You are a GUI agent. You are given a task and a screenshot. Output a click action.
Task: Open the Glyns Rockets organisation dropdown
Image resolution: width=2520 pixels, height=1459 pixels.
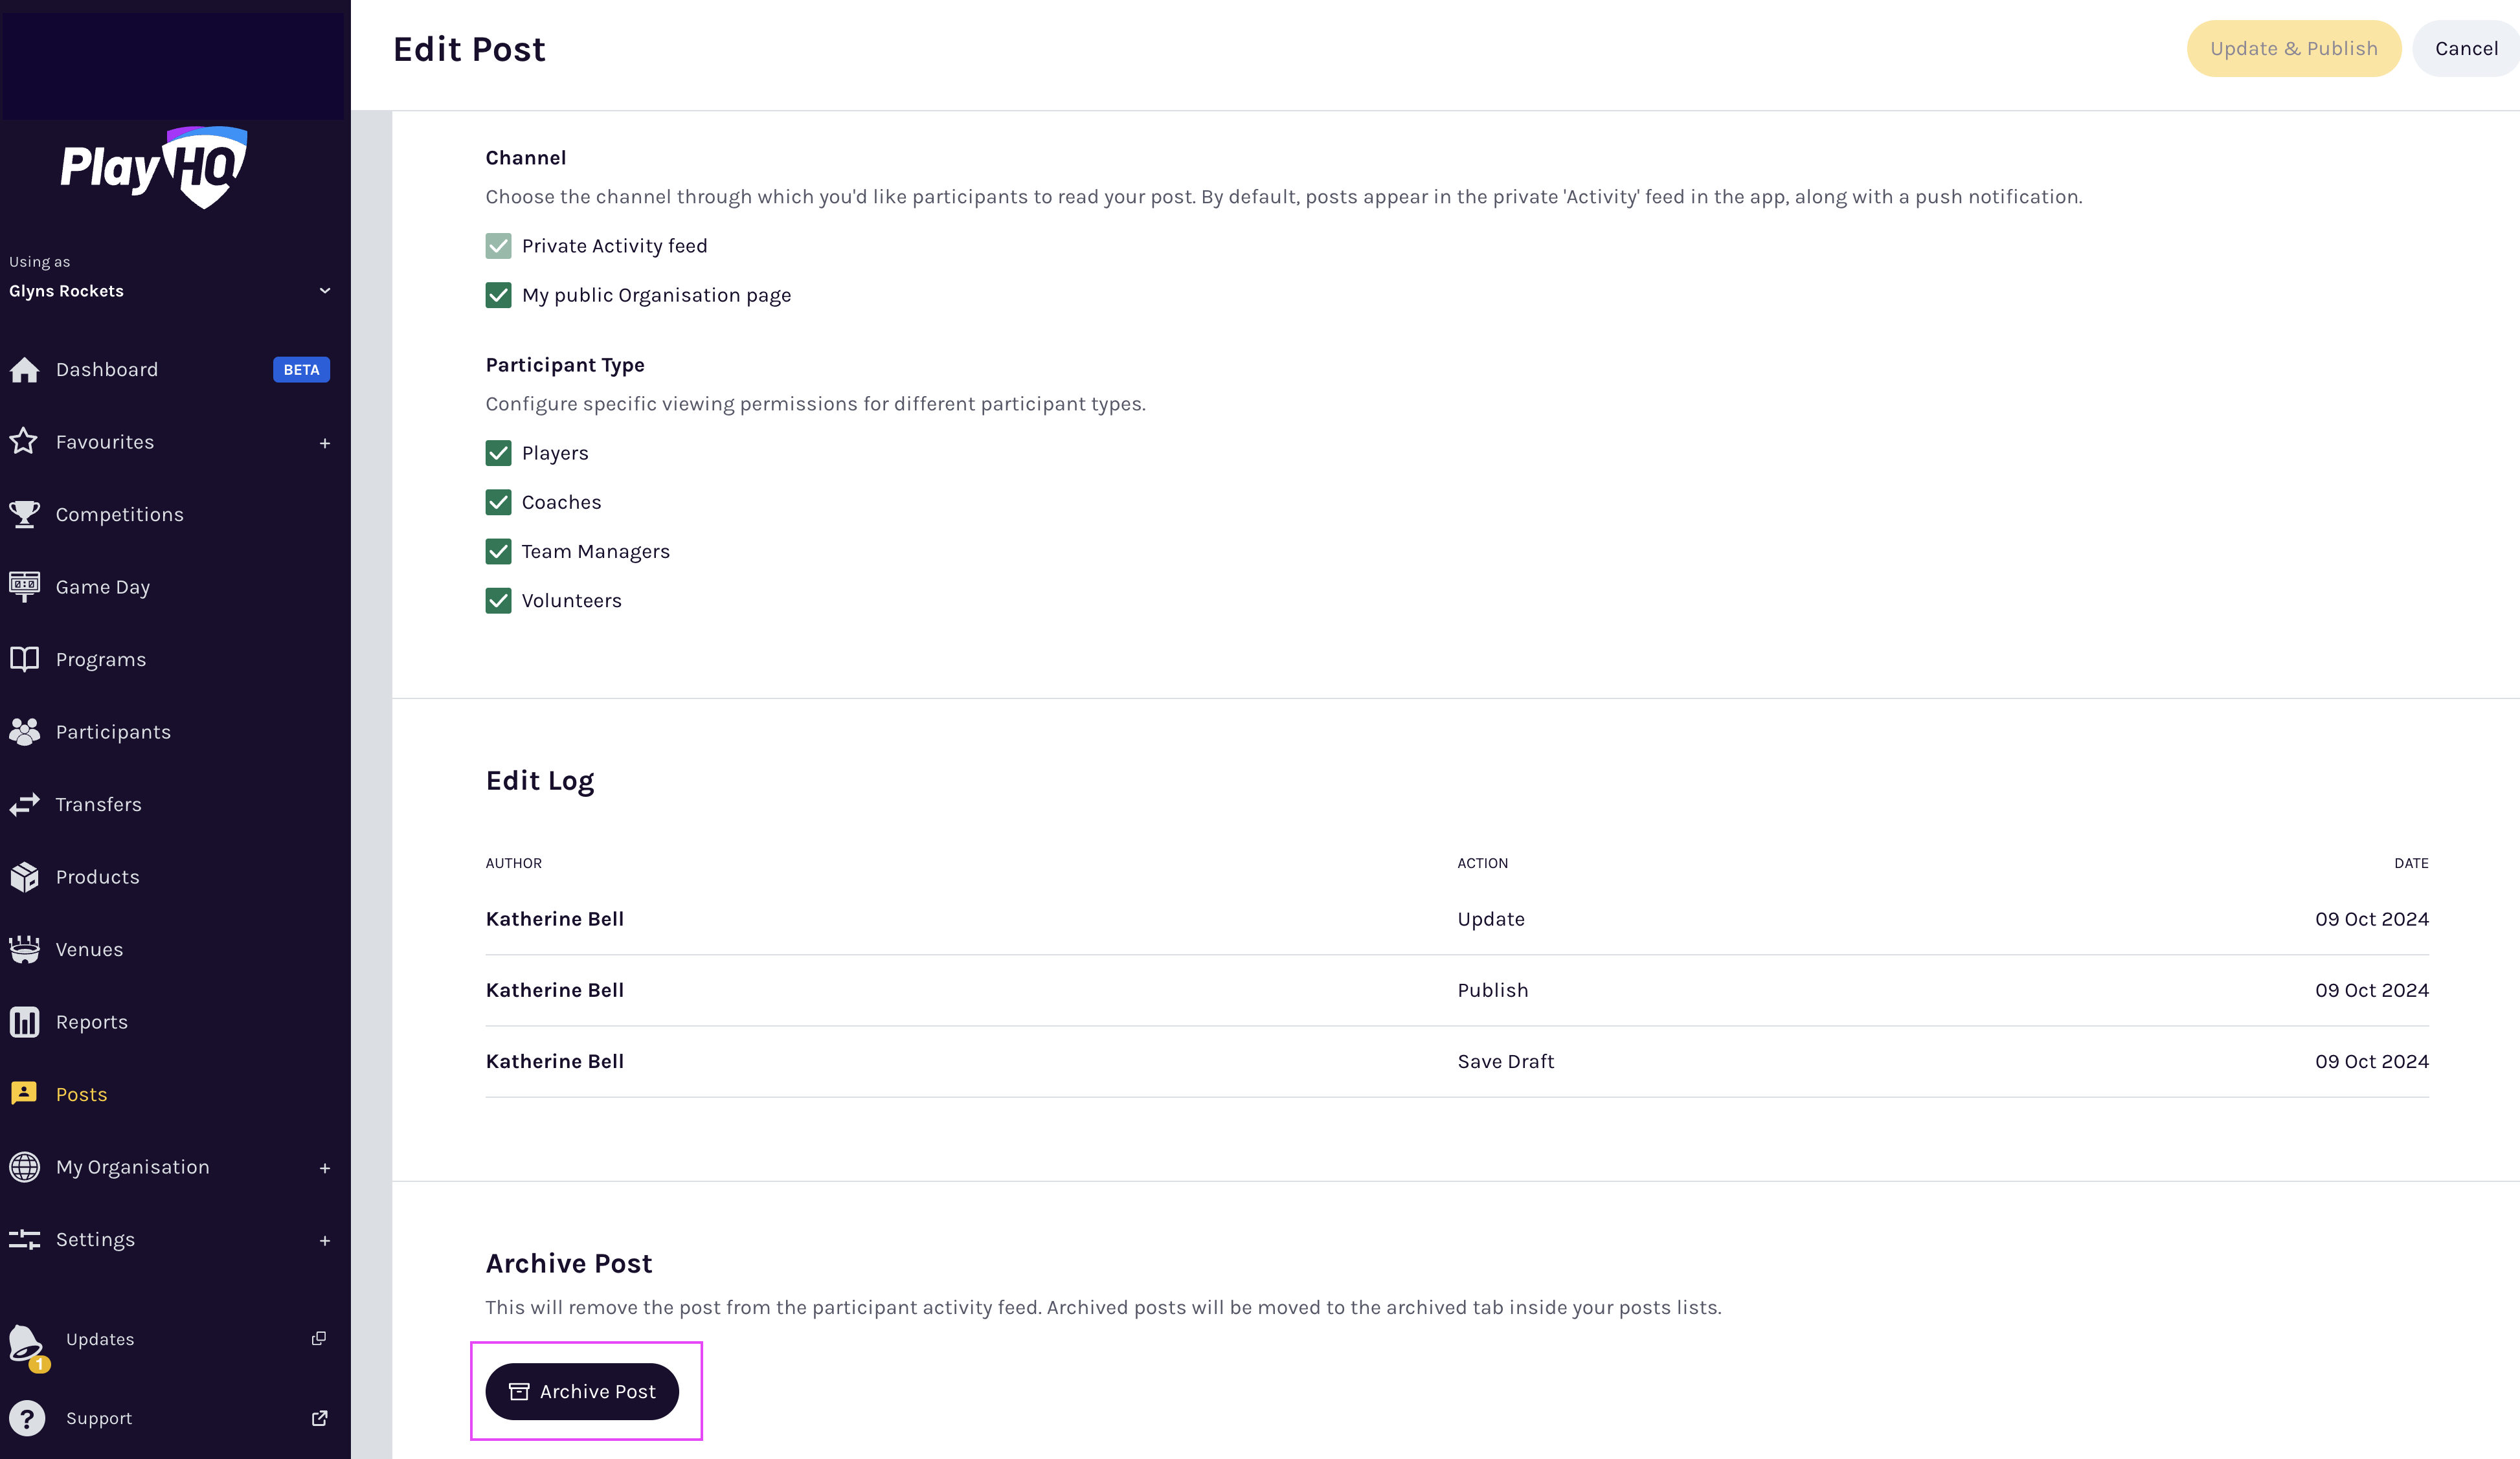coord(324,291)
